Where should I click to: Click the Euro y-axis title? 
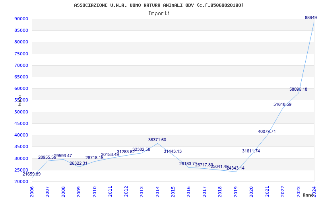[x=19, y=101]
